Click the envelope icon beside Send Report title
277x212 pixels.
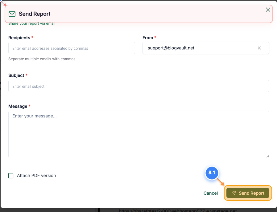[x=12, y=14]
